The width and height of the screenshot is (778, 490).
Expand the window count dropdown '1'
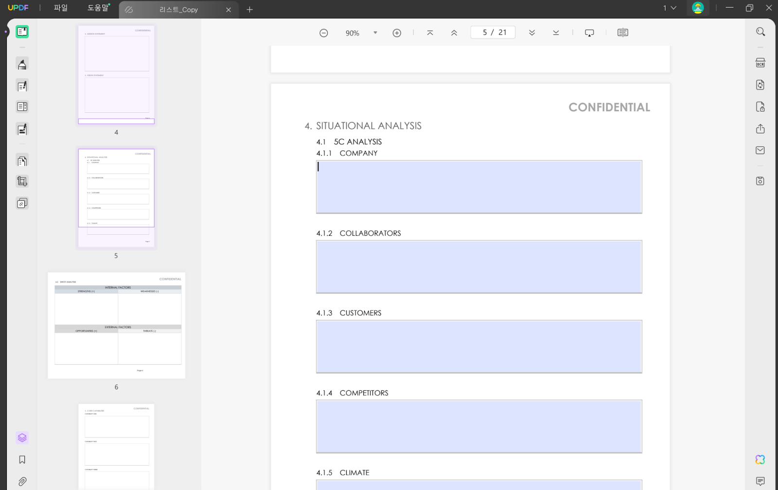670,8
